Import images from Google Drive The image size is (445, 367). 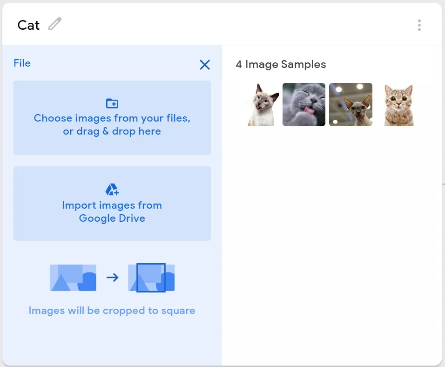(x=112, y=204)
